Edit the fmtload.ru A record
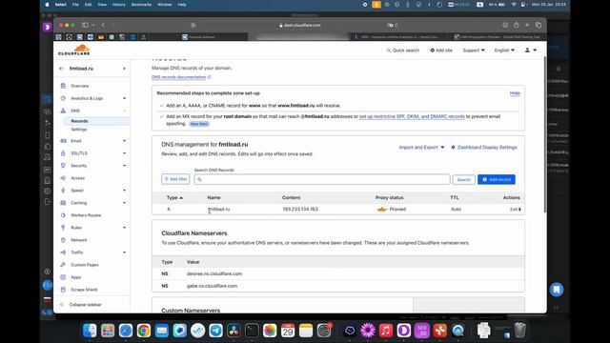610x343 pixels. point(515,210)
